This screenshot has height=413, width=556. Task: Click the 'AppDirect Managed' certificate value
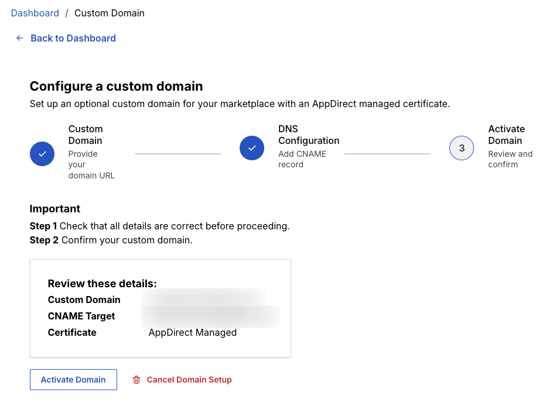pyautogui.click(x=193, y=332)
